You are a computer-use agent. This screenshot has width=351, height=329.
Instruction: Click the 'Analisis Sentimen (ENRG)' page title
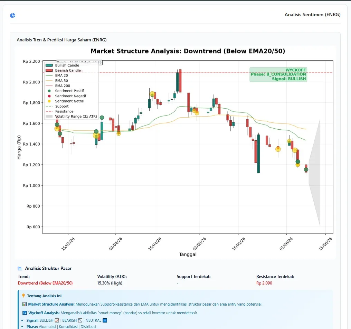click(313, 15)
